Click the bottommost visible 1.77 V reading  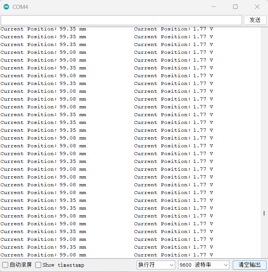pos(203,255)
